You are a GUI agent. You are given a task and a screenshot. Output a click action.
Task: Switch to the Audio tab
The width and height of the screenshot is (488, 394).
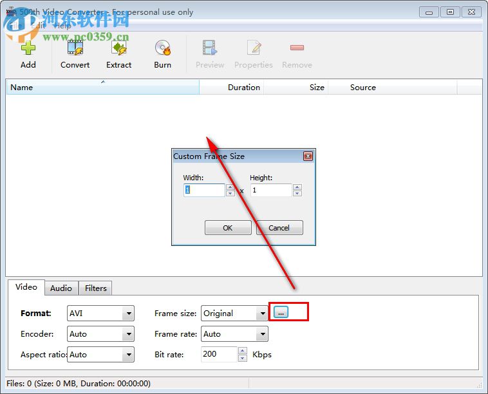(x=61, y=288)
